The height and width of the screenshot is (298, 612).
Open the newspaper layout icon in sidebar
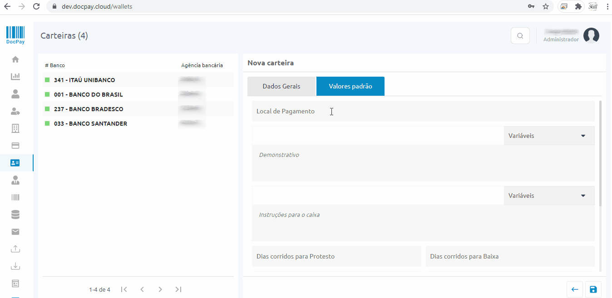pos(15,283)
